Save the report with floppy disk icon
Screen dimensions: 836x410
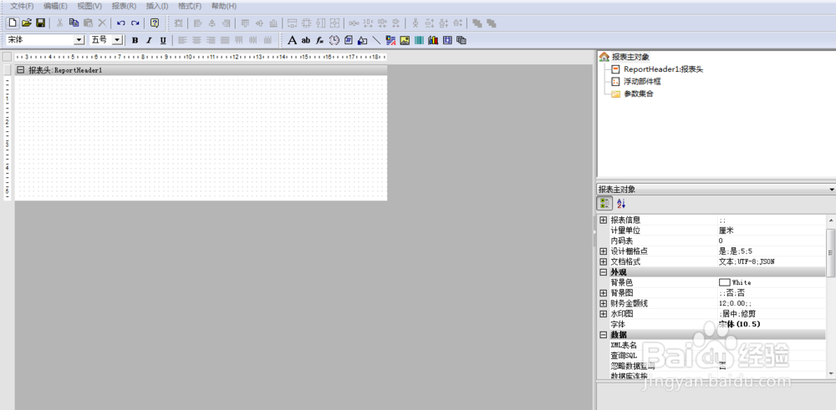pos(40,23)
